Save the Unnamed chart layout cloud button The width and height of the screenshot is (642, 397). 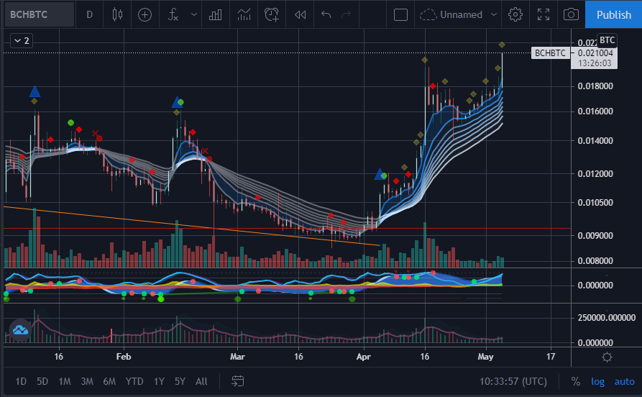pyautogui.click(x=451, y=15)
